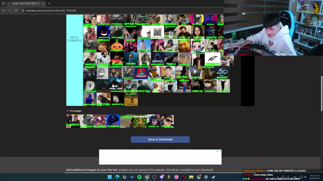Select the Gengar JOACOTULON image
Viewport: 323px width, 181px height.
click(x=103, y=32)
